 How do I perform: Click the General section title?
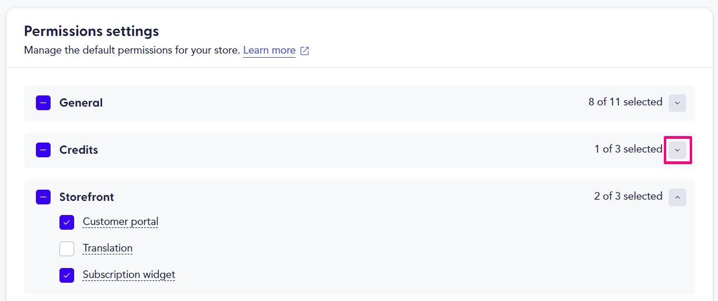tap(81, 102)
